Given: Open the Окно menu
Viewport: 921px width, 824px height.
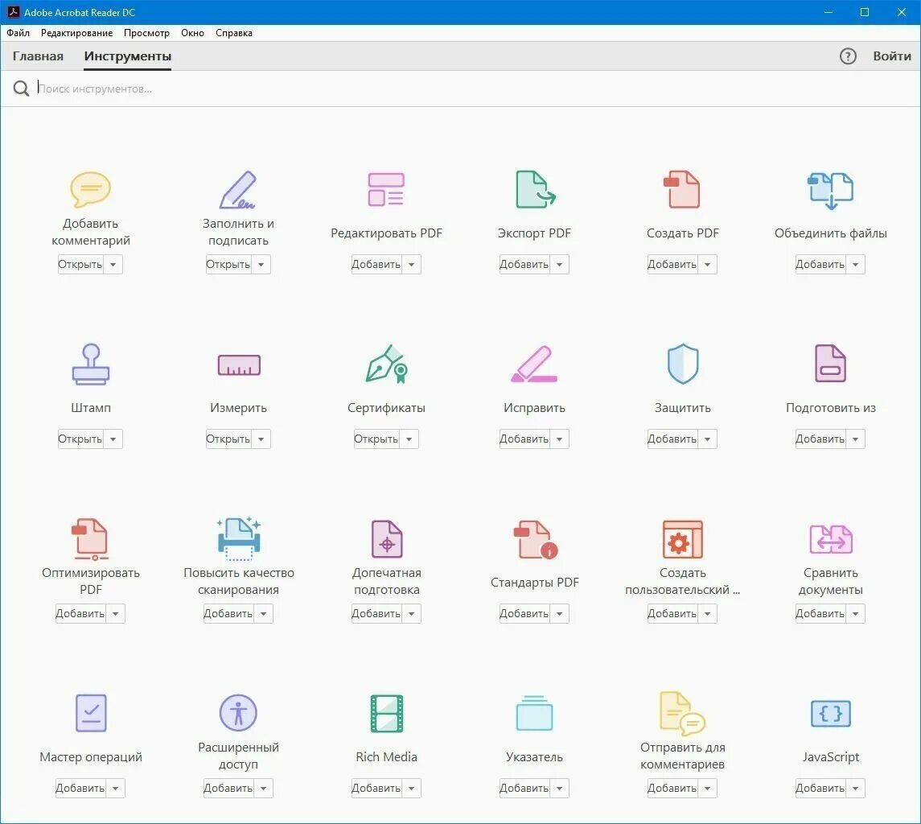Looking at the screenshot, I should coord(193,33).
